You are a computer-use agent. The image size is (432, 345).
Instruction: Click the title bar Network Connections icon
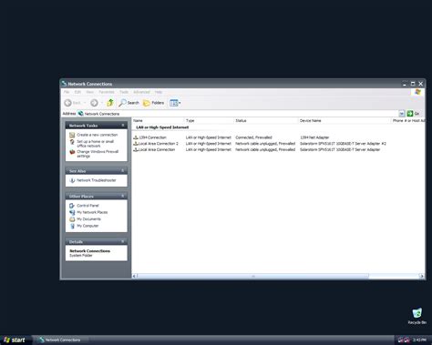[64, 84]
